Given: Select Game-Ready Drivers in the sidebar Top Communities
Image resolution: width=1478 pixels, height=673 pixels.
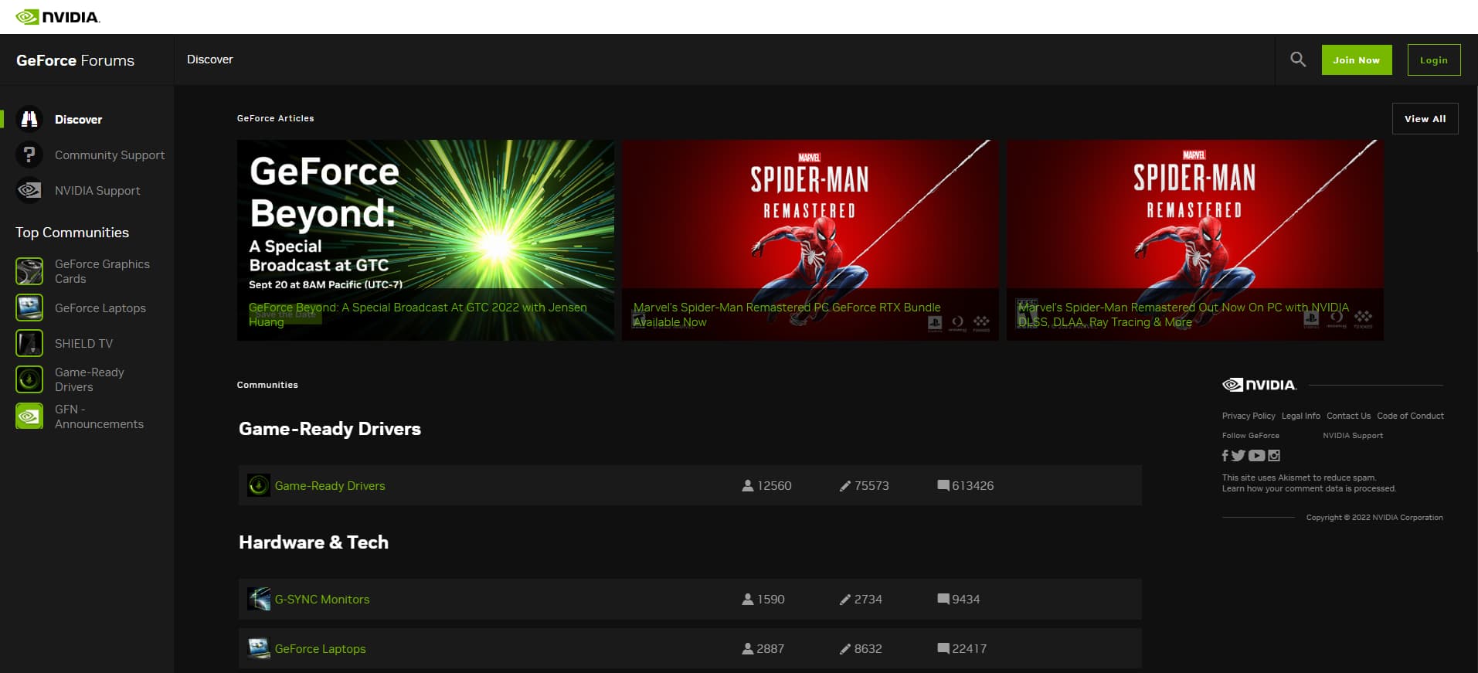Looking at the screenshot, I should pyautogui.click(x=89, y=379).
